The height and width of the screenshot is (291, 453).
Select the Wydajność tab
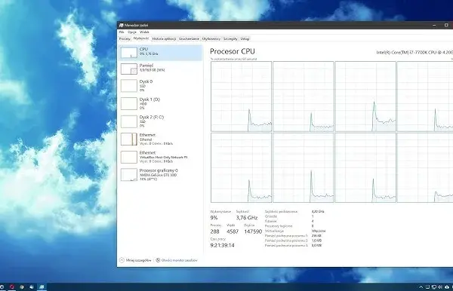(141, 38)
